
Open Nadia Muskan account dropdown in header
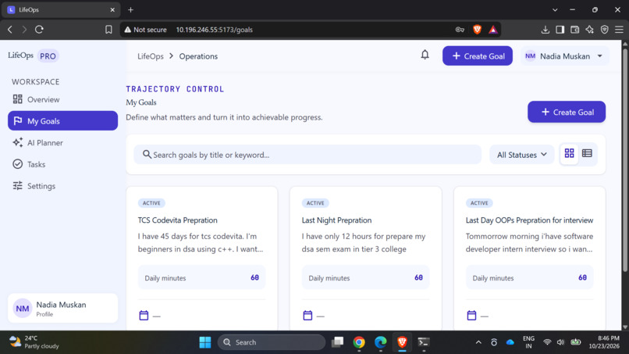pos(565,55)
